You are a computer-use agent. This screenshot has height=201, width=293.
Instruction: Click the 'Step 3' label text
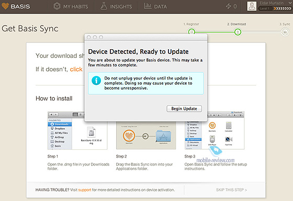190,157
